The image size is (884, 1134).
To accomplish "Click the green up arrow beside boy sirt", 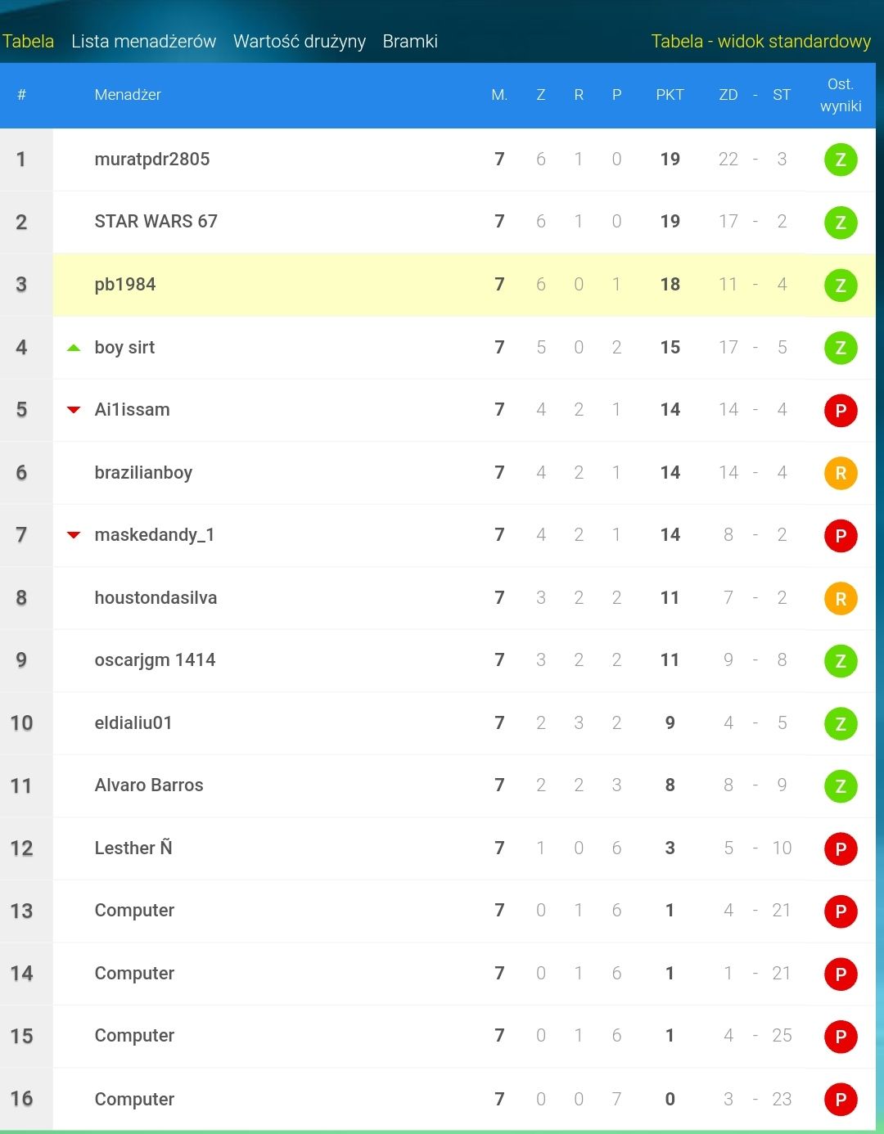I will pos(74,348).
